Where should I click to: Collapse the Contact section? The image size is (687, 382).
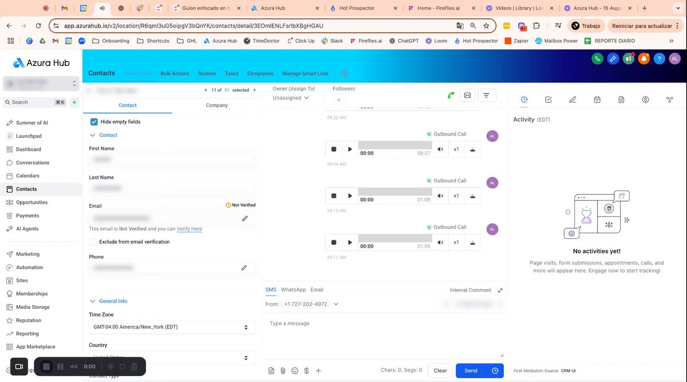coord(93,135)
